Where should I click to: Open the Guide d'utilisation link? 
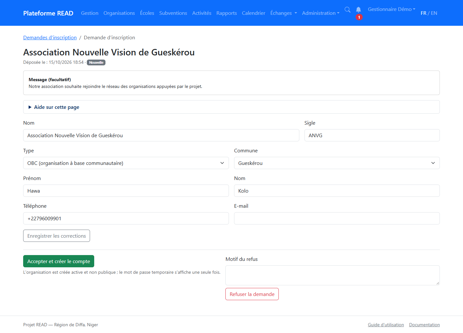[x=386, y=325]
